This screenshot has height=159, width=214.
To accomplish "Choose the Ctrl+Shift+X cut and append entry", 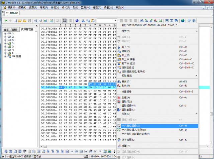I will click(x=157, y=64).
